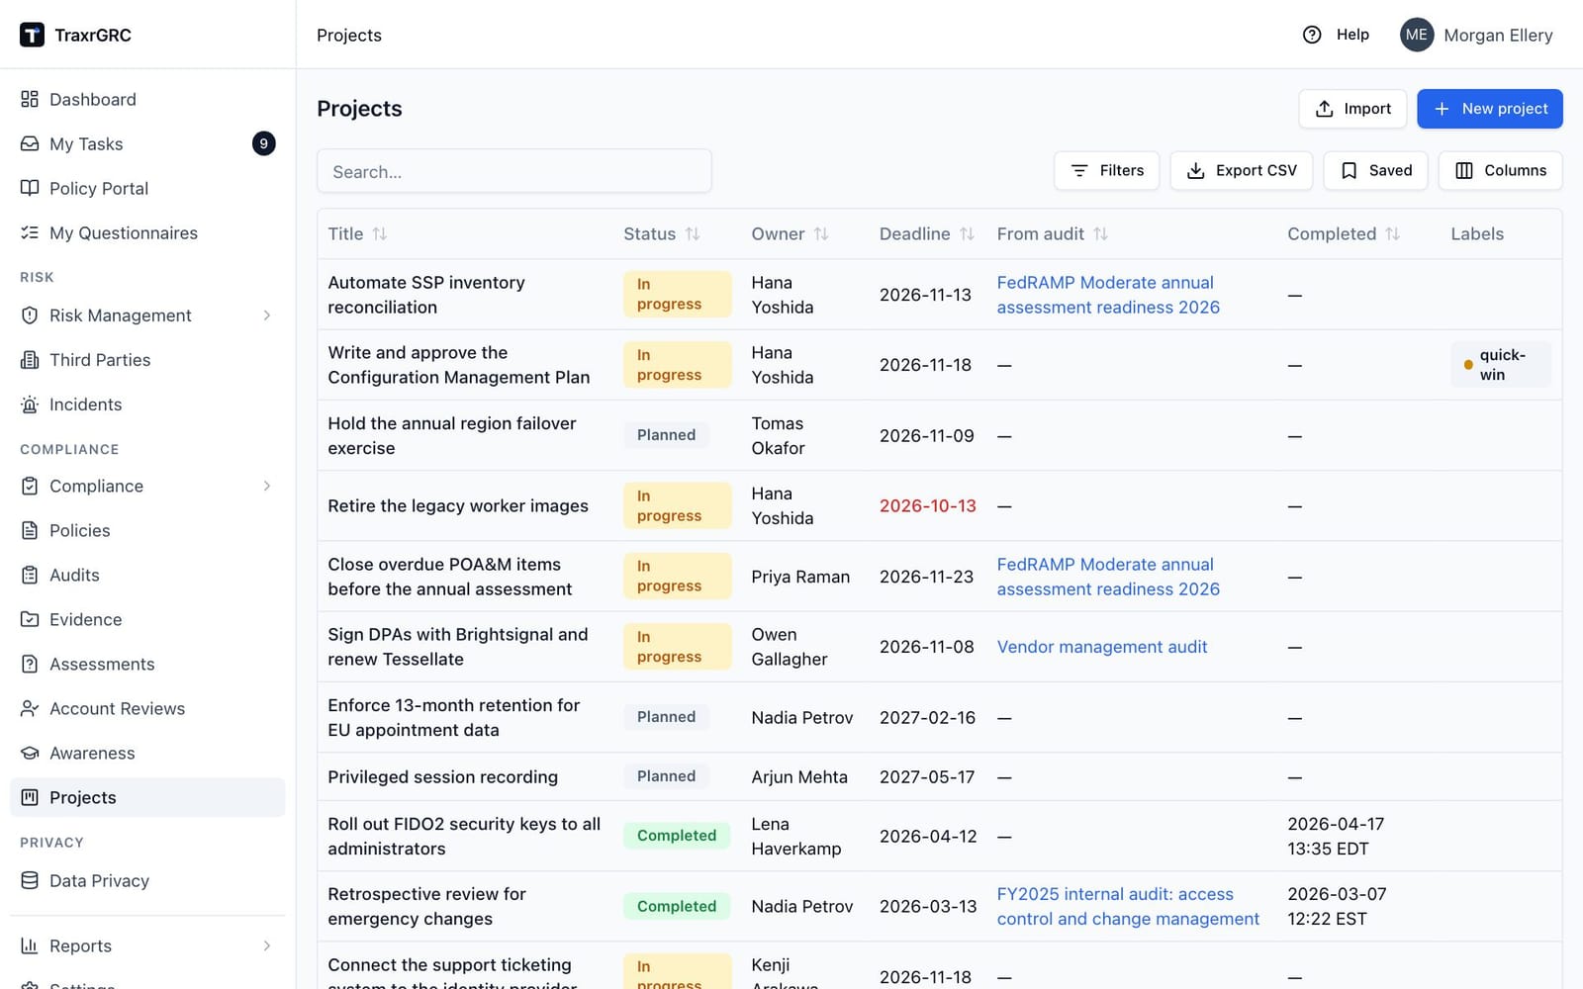Open FedRAMP audit link in Automate SSP row
Image resolution: width=1583 pixels, height=989 pixels.
point(1108,295)
